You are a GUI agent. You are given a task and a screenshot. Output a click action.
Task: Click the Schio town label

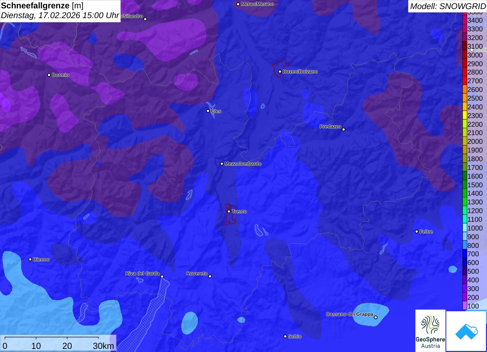click(x=295, y=336)
